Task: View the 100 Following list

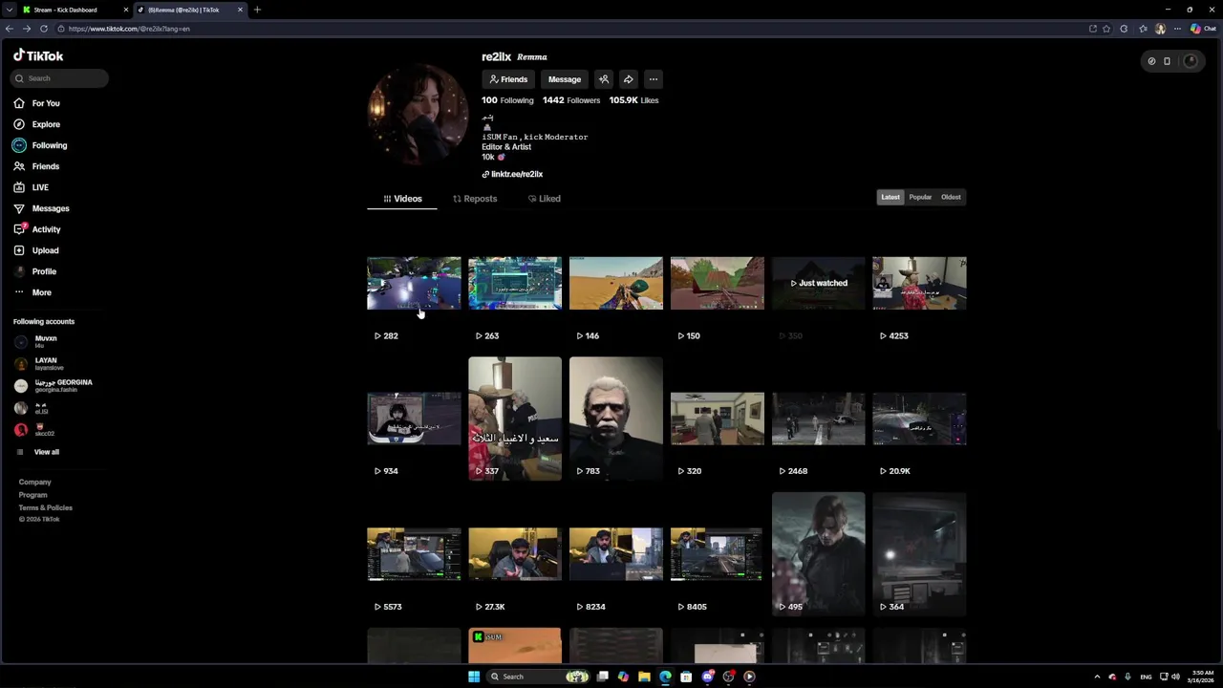Action: pos(507,100)
